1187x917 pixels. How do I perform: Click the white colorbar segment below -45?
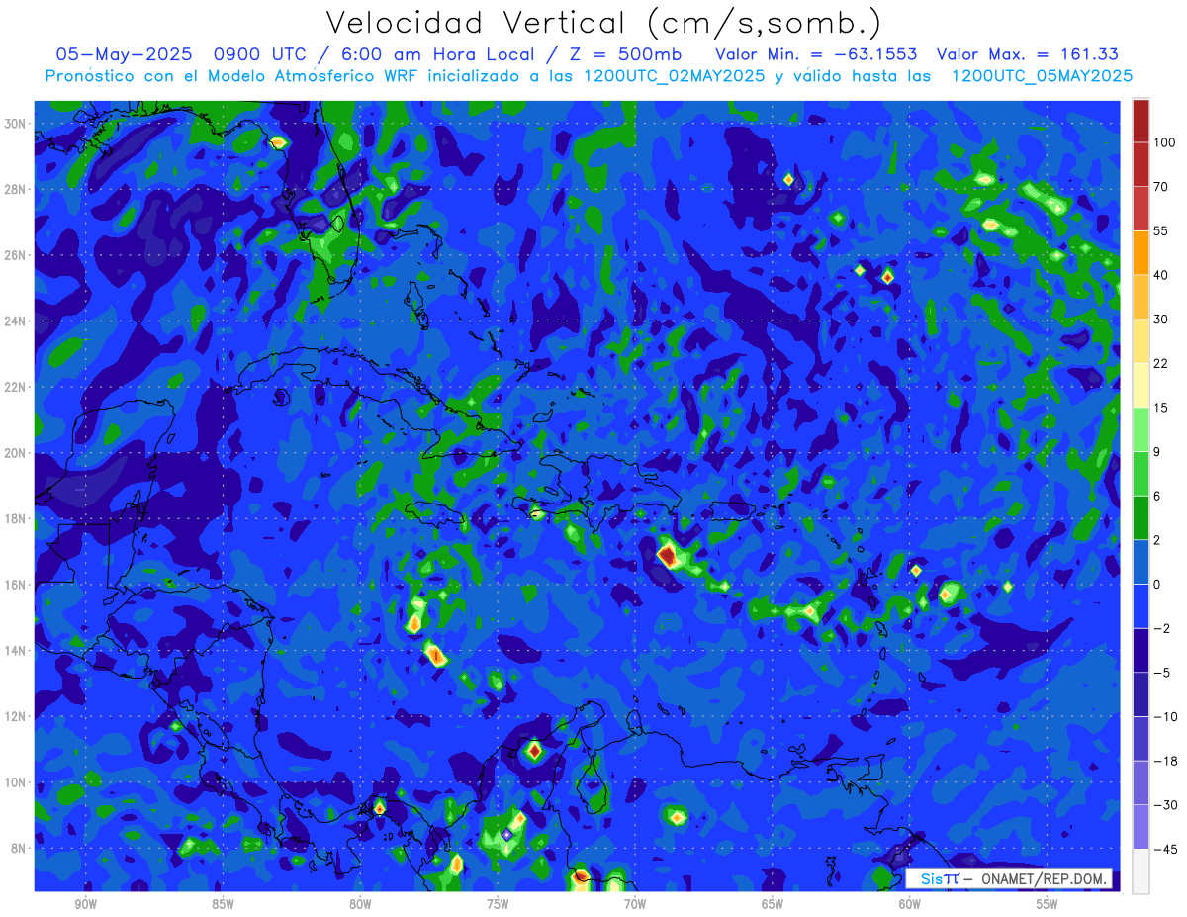click(1141, 871)
